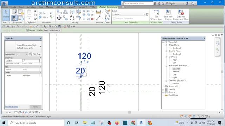Expand the Select panel dropdown
This screenshot has width=225, height=126.
tap(6, 22)
